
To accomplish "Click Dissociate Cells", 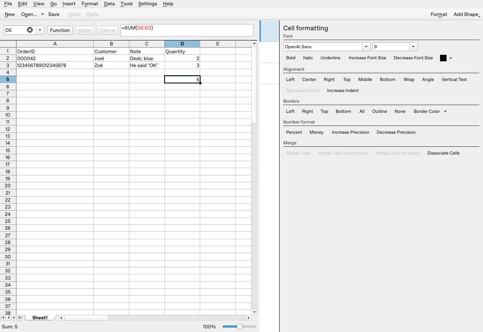I will pyautogui.click(x=443, y=153).
